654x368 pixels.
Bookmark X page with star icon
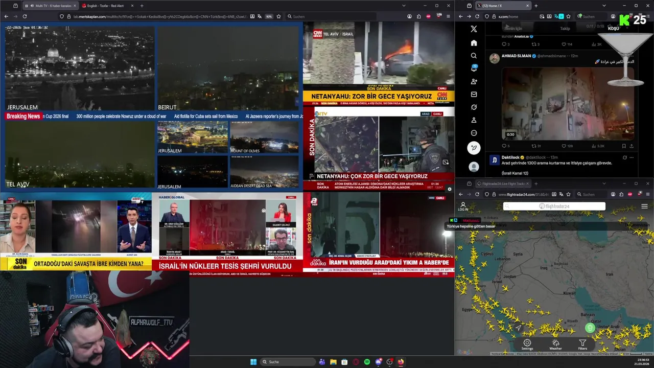[x=568, y=16]
